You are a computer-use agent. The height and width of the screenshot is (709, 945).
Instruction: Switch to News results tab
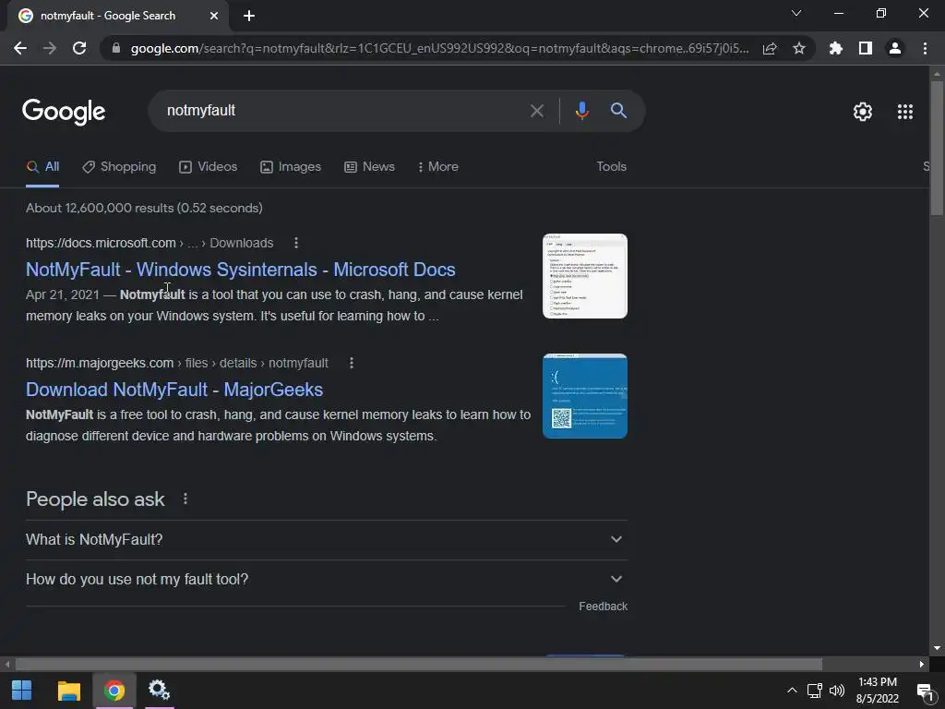[x=369, y=167]
